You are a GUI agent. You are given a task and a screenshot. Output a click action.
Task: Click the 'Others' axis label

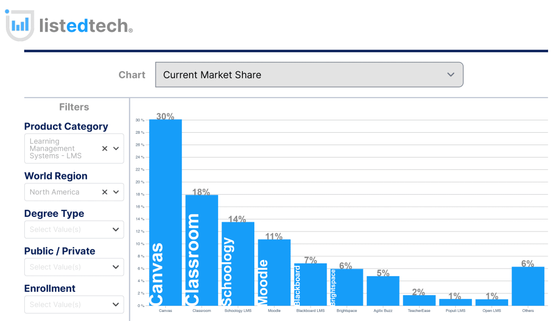click(x=528, y=310)
